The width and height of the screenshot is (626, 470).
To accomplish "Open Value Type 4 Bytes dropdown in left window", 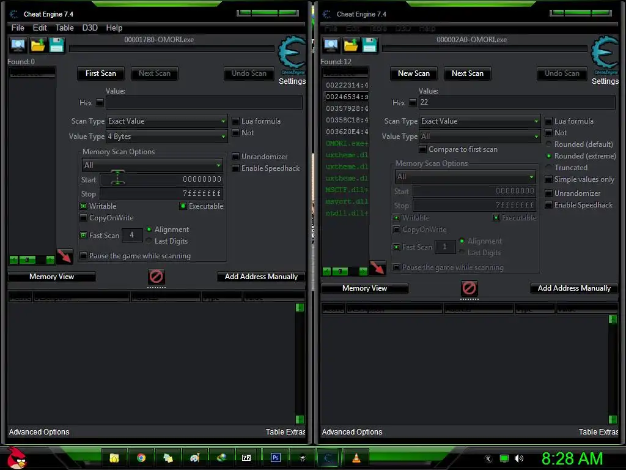I will pyautogui.click(x=166, y=136).
